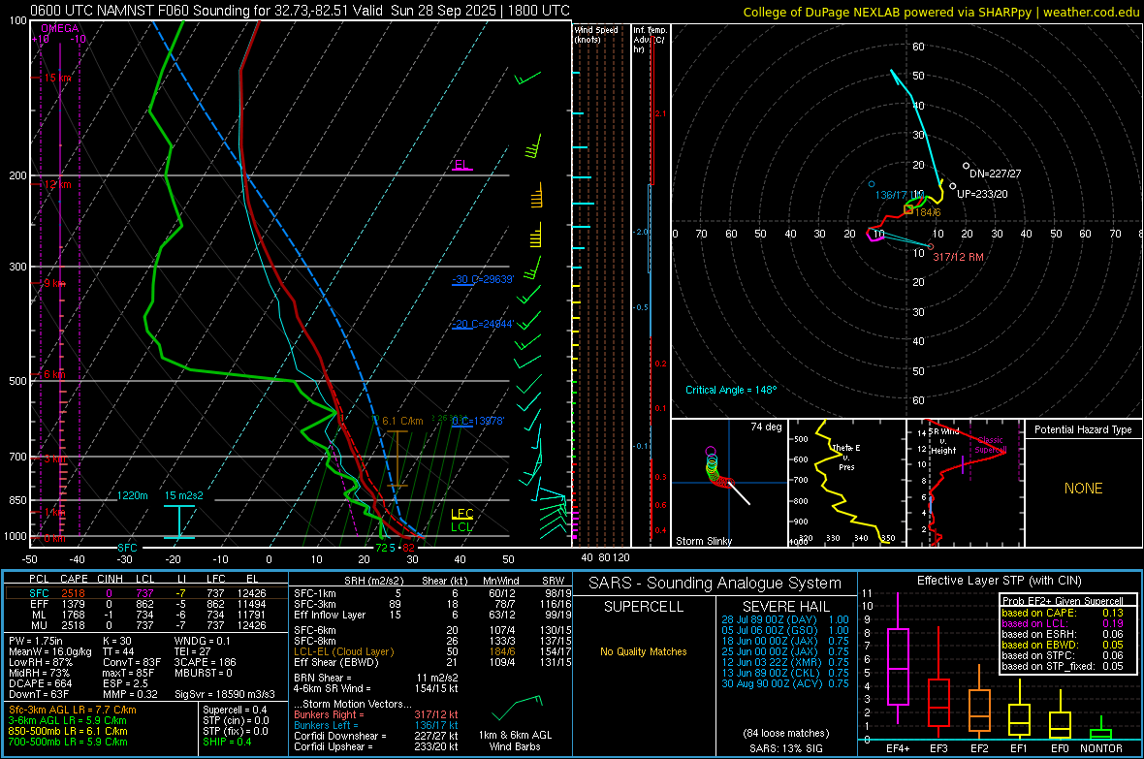Click the Effective Layer STP (with CIN) heading
The width and height of the screenshot is (1144, 759).
point(999,581)
